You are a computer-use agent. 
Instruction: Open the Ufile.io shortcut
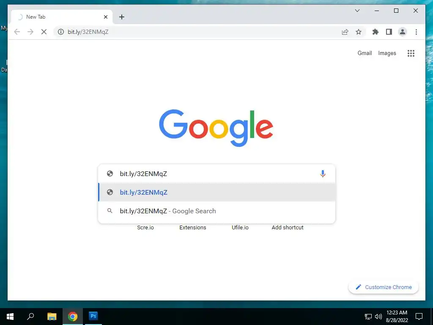tap(240, 227)
